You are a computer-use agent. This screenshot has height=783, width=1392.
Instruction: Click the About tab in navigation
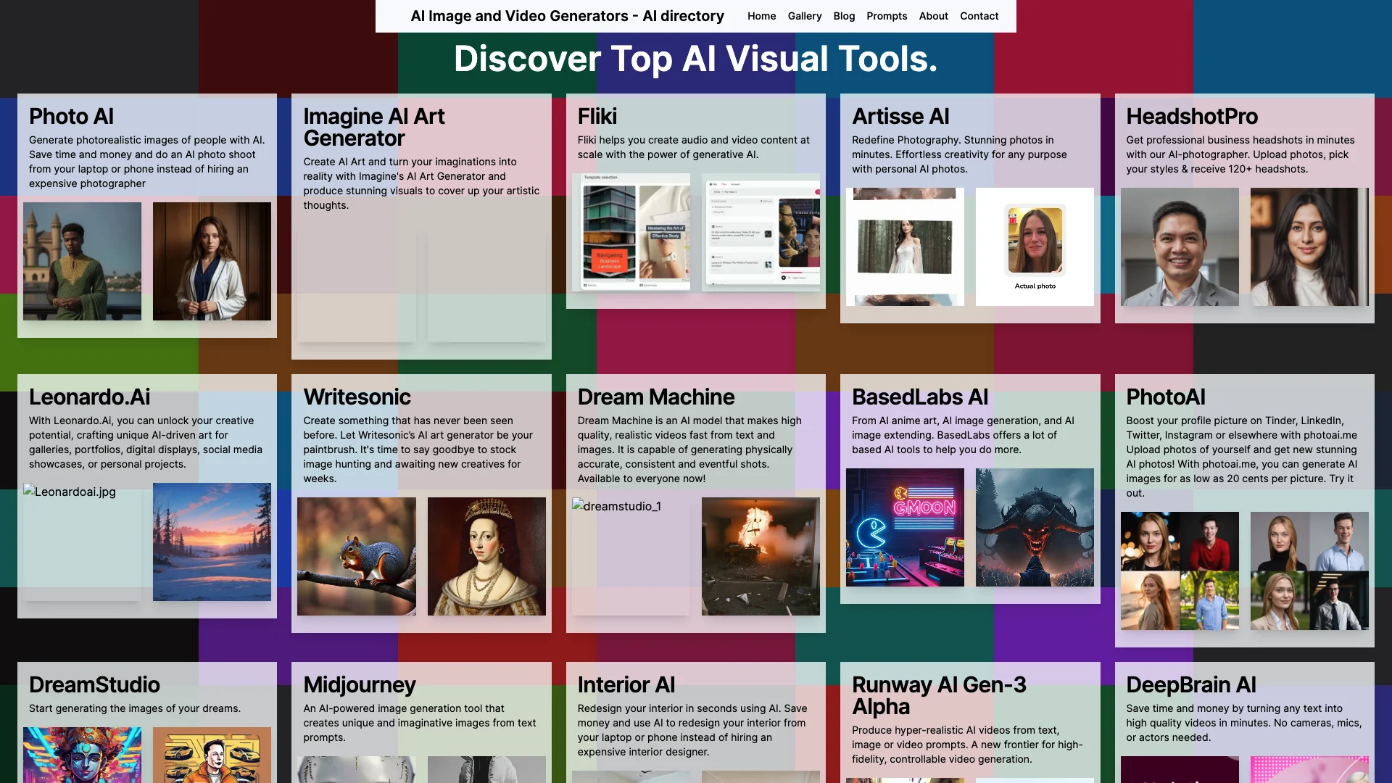point(932,16)
